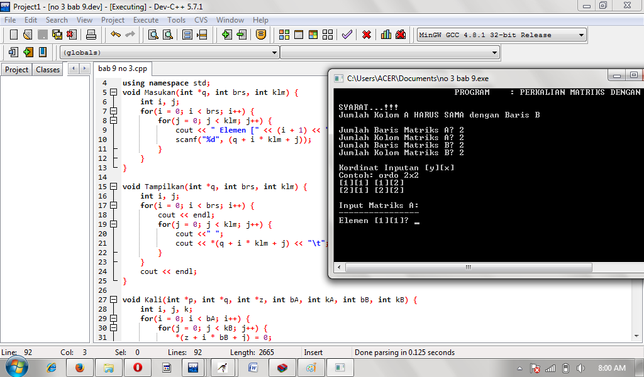The width and height of the screenshot is (644, 377).
Task: Open Project Options via orange shield icon
Action: (x=261, y=35)
